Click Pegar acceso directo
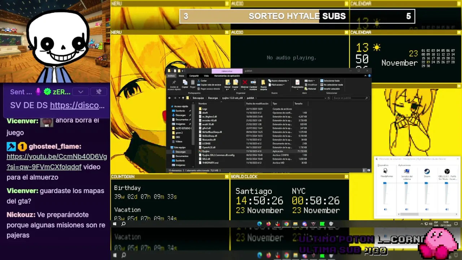Viewport: 462px width, 260px height. 209,89
